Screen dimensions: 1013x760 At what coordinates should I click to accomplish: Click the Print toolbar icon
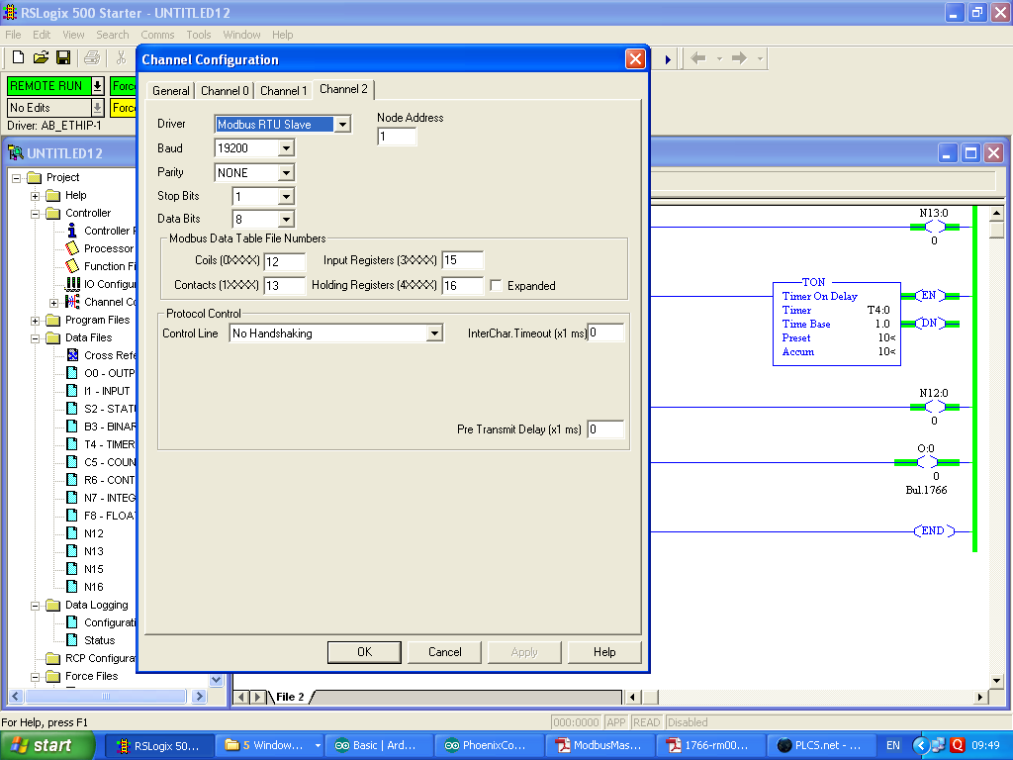click(92, 57)
